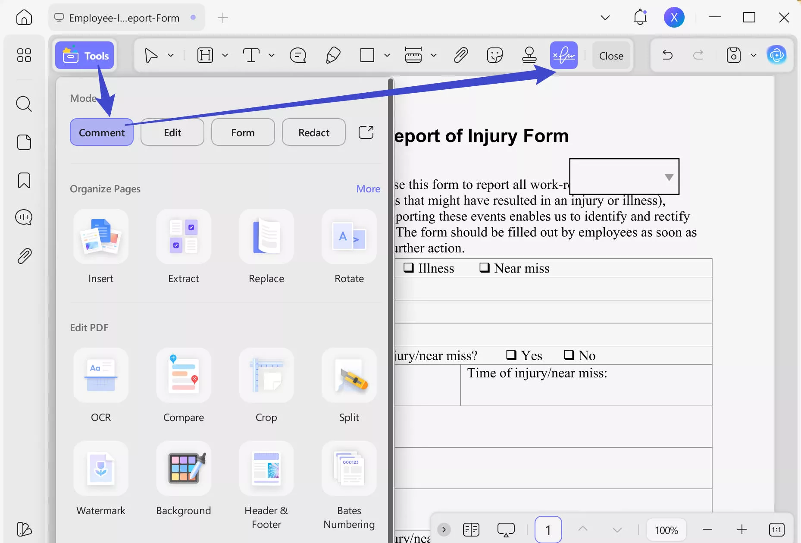
Task: Select the Pencil drawing tool
Action: click(x=333, y=55)
